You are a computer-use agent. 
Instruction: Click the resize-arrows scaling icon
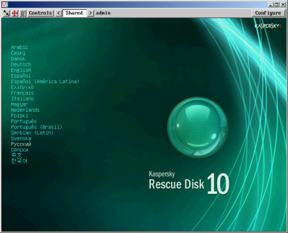6,13
